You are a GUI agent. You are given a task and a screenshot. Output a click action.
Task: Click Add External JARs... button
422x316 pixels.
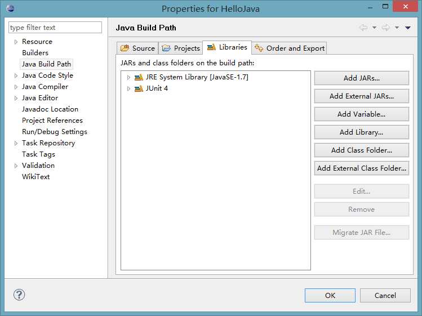[x=362, y=96]
